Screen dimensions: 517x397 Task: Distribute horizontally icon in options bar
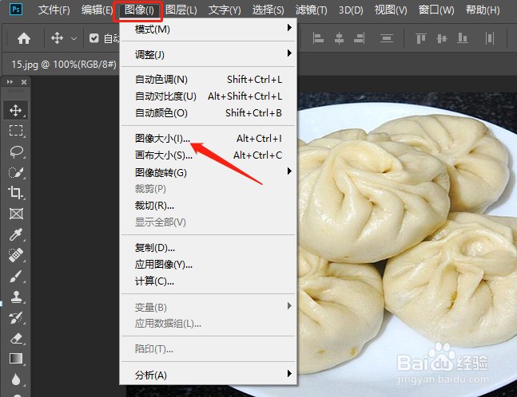coord(490,38)
